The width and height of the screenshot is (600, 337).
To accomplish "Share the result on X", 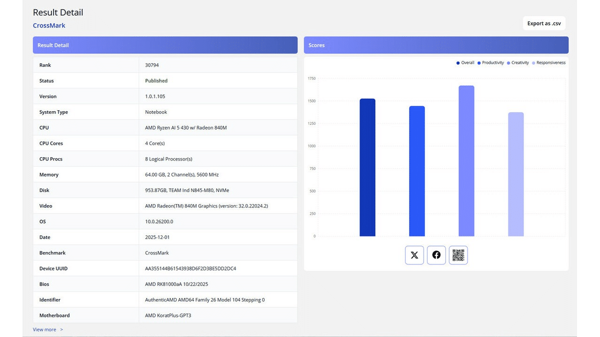I will tap(414, 255).
